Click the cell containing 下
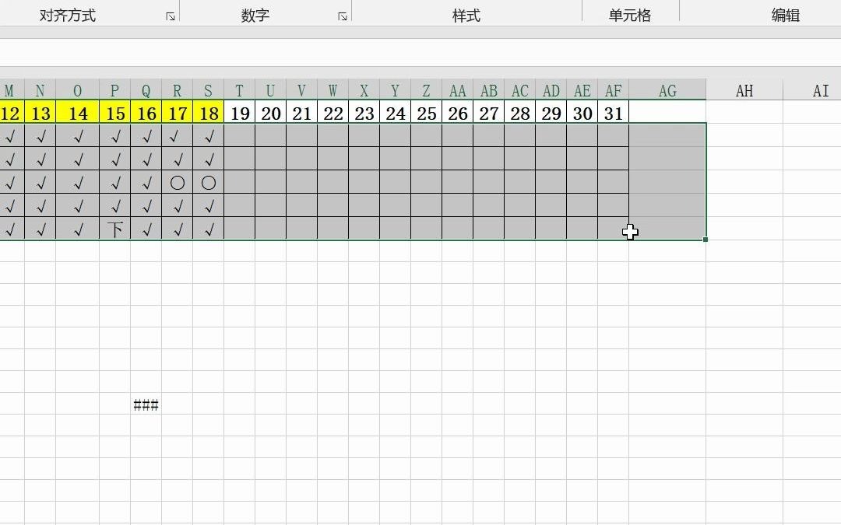Image resolution: width=841 pixels, height=525 pixels. tap(114, 229)
